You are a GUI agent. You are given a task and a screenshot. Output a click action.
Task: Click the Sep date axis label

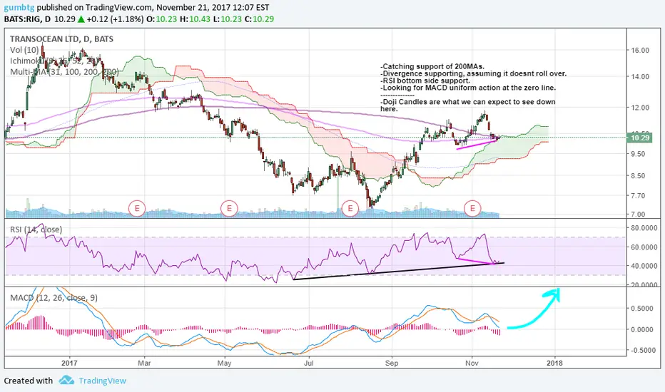392,363
